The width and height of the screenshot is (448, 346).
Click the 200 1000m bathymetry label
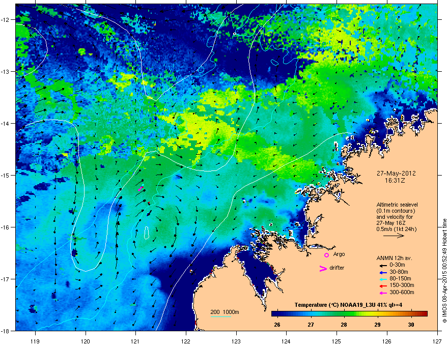pyautogui.click(x=225, y=312)
